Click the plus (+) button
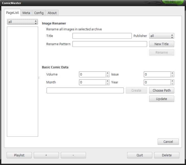This screenshot has width=186, height=165. 46,155
